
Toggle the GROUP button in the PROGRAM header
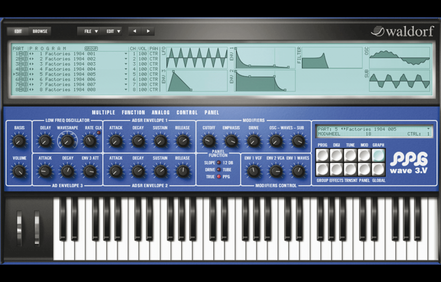click(x=91, y=49)
